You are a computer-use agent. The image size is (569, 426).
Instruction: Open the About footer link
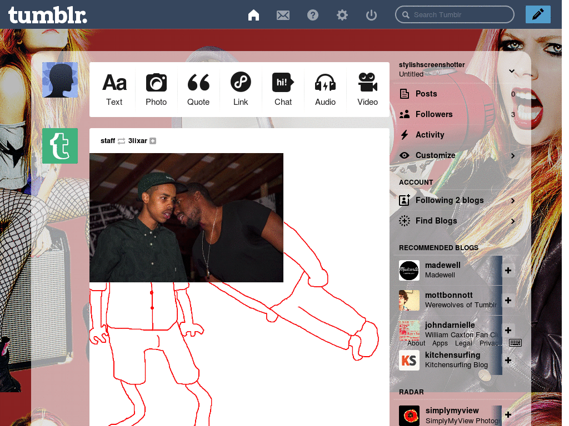(x=416, y=343)
